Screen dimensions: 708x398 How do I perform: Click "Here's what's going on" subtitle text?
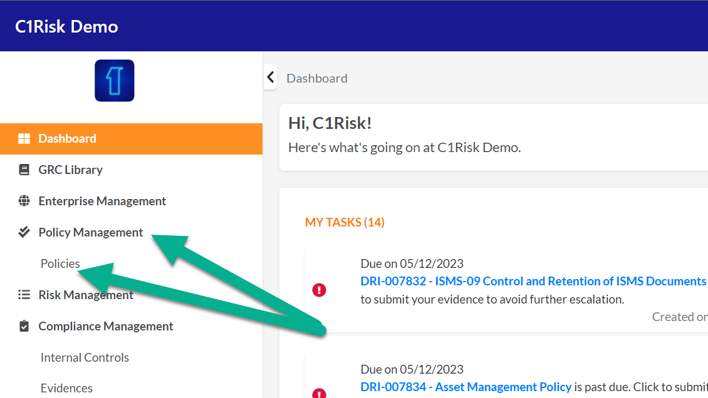[405, 148]
